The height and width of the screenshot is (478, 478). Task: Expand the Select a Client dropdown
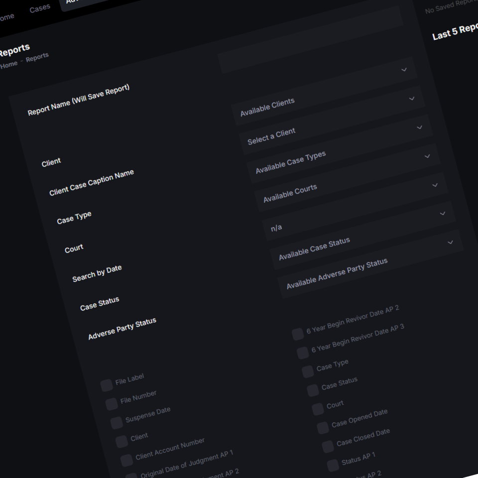[x=332, y=120]
